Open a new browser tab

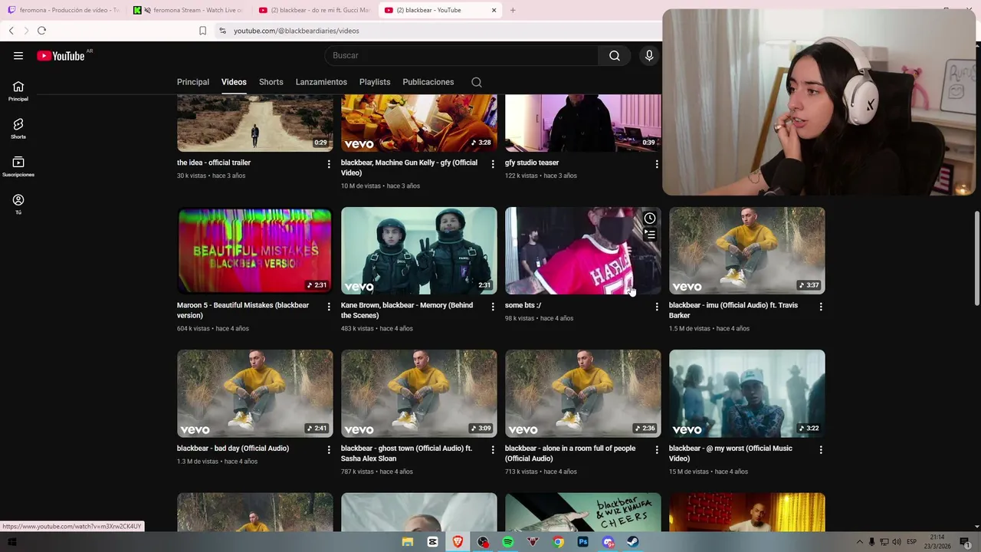coord(513,10)
